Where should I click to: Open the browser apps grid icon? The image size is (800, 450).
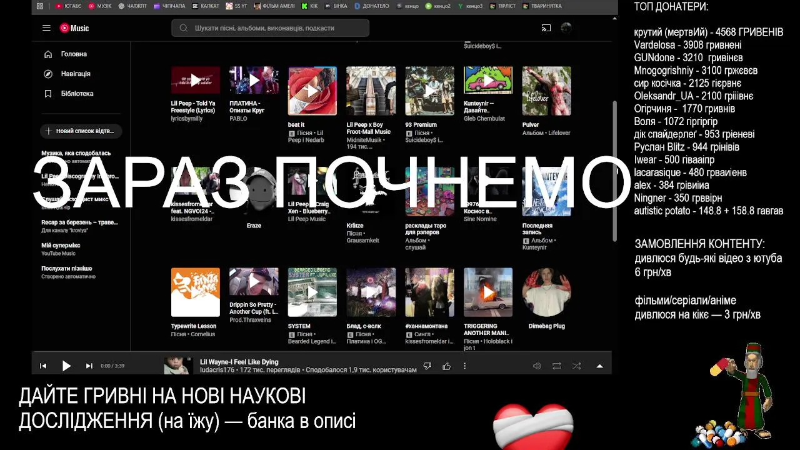pos(40,6)
